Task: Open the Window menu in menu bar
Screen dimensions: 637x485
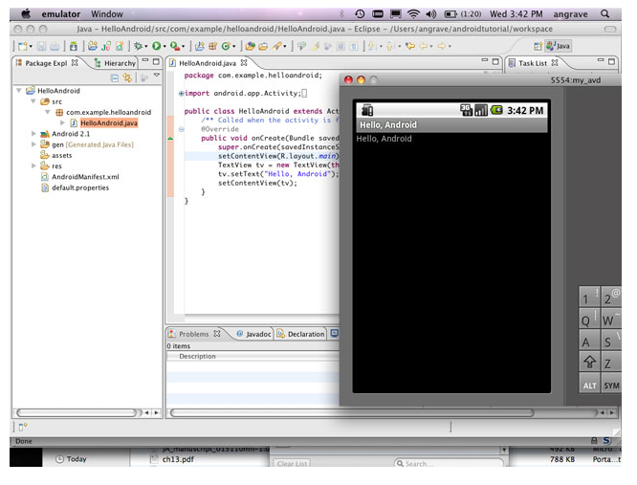Action: point(107,13)
